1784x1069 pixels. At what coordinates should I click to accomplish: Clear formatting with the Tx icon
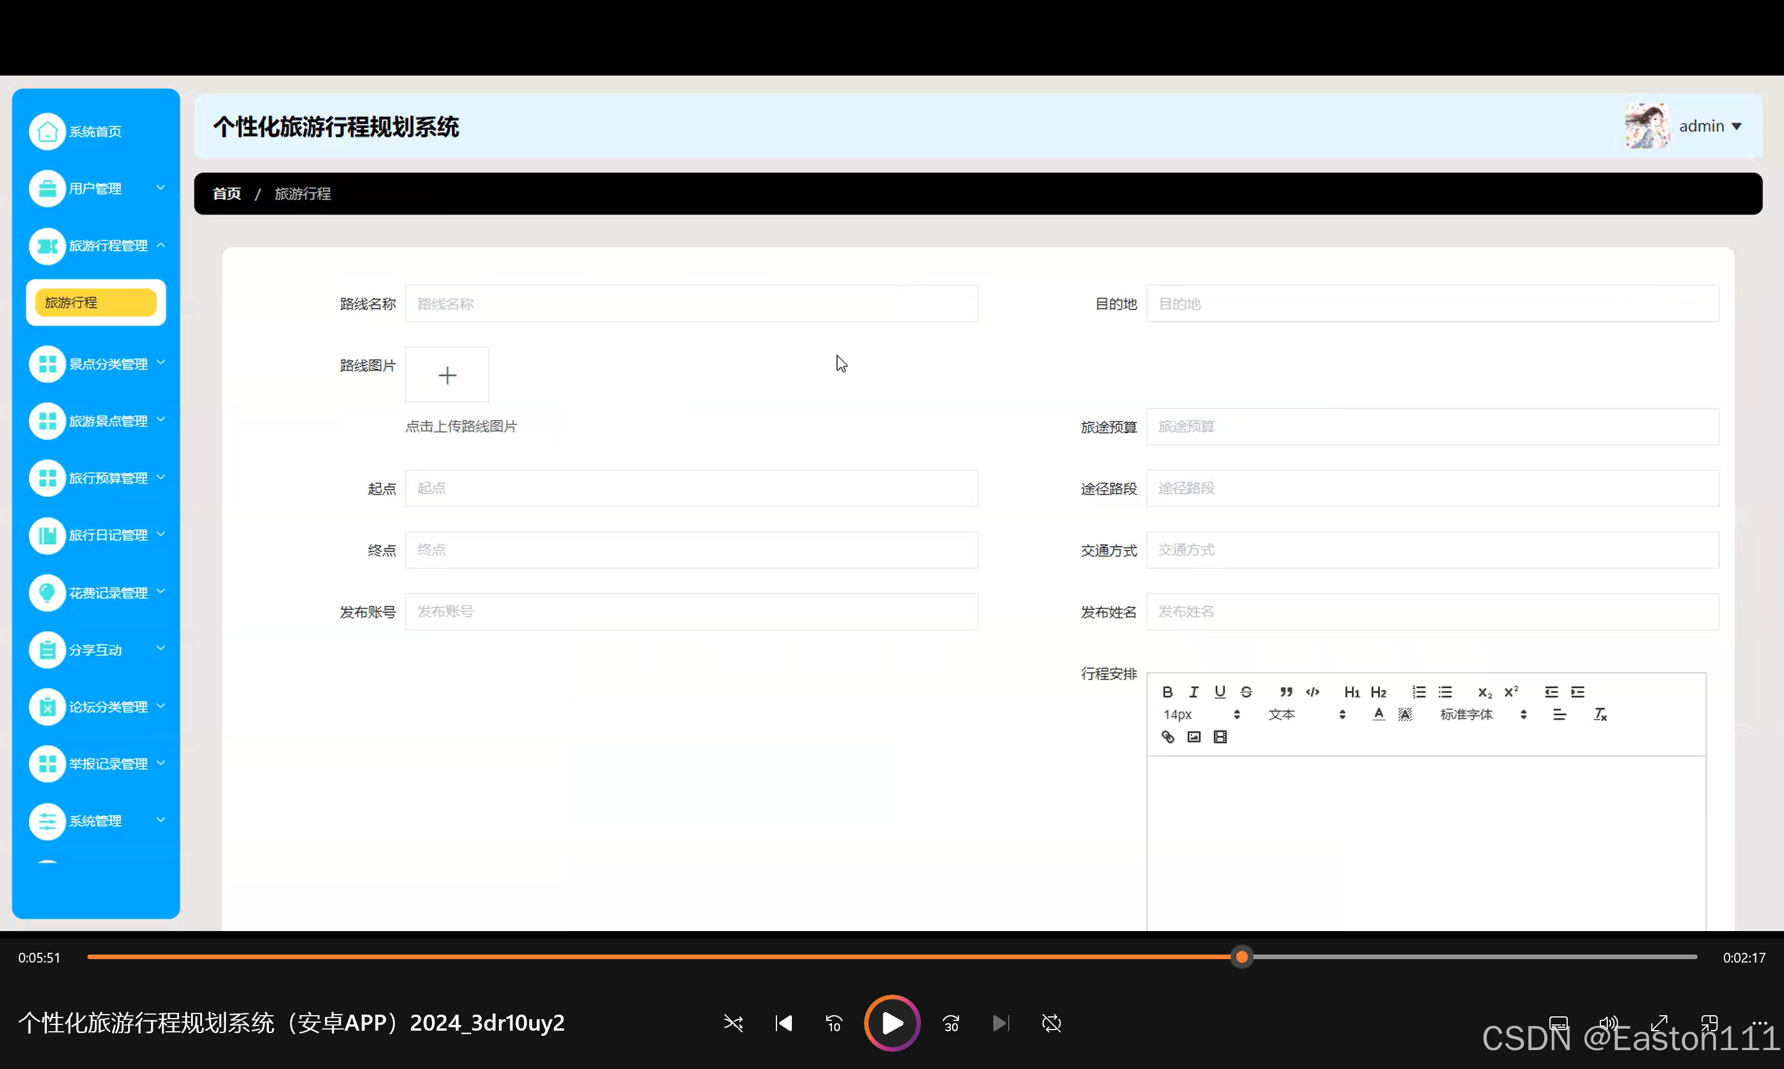(x=1600, y=715)
